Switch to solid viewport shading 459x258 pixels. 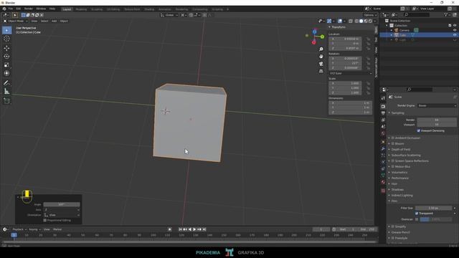pyautogui.click(x=361, y=21)
